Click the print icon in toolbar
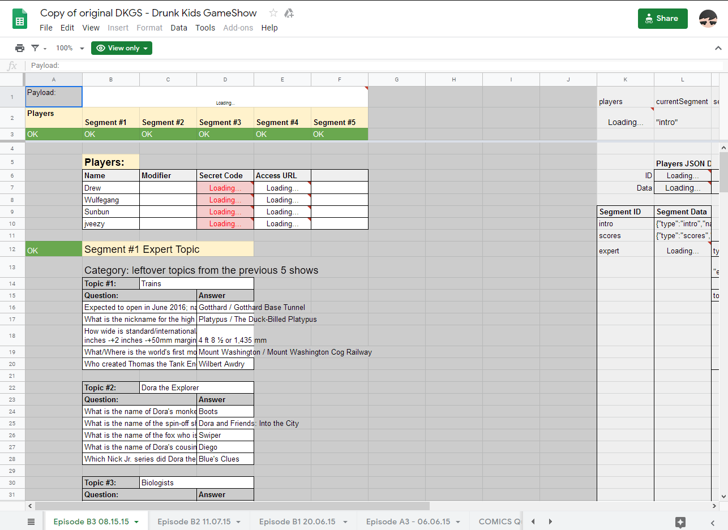Image resolution: width=728 pixels, height=530 pixels. [x=20, y=48]
